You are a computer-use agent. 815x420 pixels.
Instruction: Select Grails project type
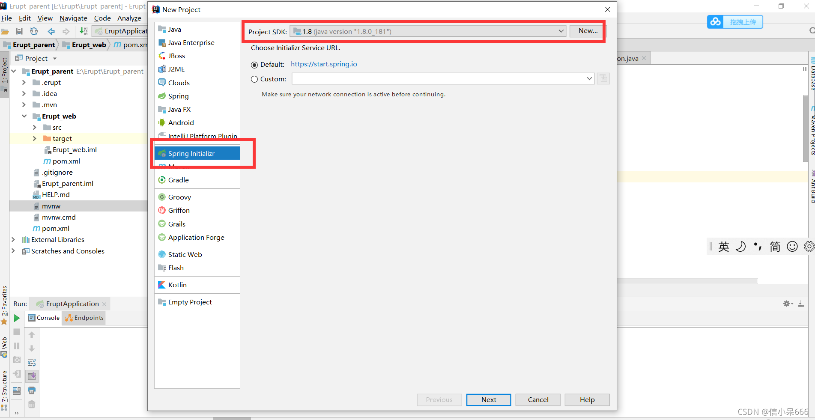point(197,224)
